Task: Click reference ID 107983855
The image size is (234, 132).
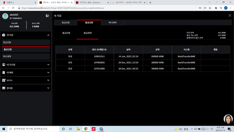Action: point(99,63)
